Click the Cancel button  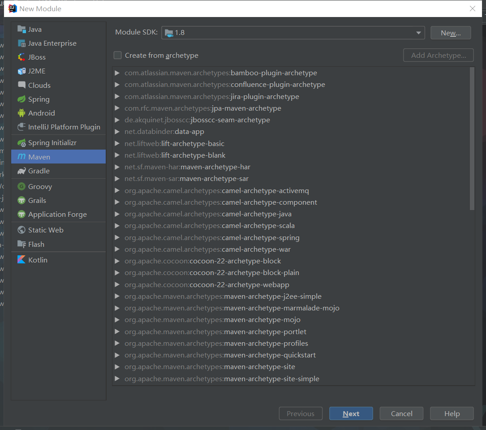coord(401,413)
